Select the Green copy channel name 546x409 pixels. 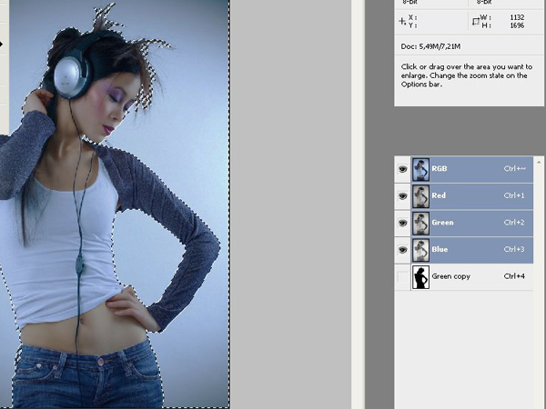tap(451, 276)
